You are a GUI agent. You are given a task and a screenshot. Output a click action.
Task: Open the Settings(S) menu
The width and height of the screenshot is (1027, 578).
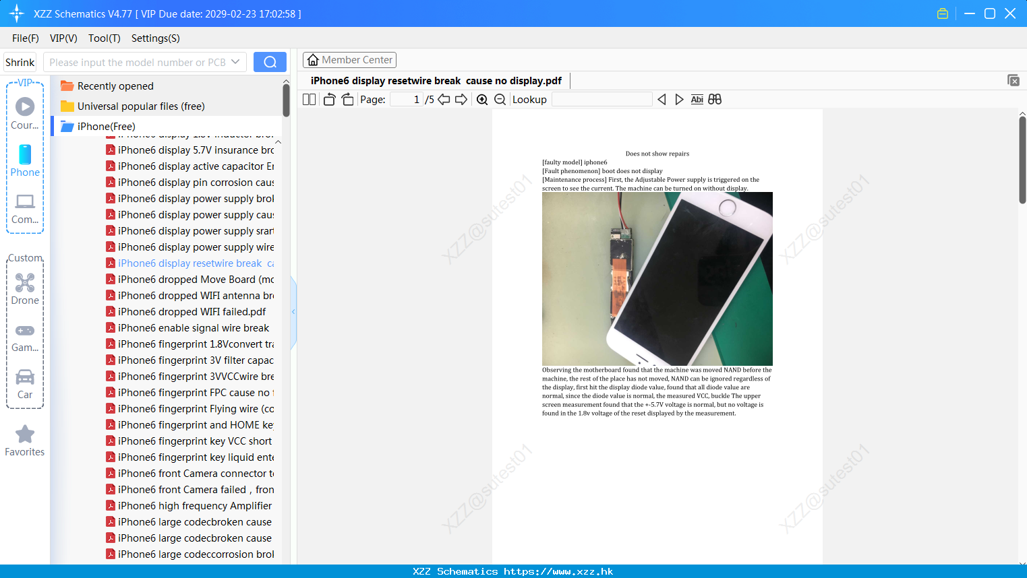tap(156, 38)
